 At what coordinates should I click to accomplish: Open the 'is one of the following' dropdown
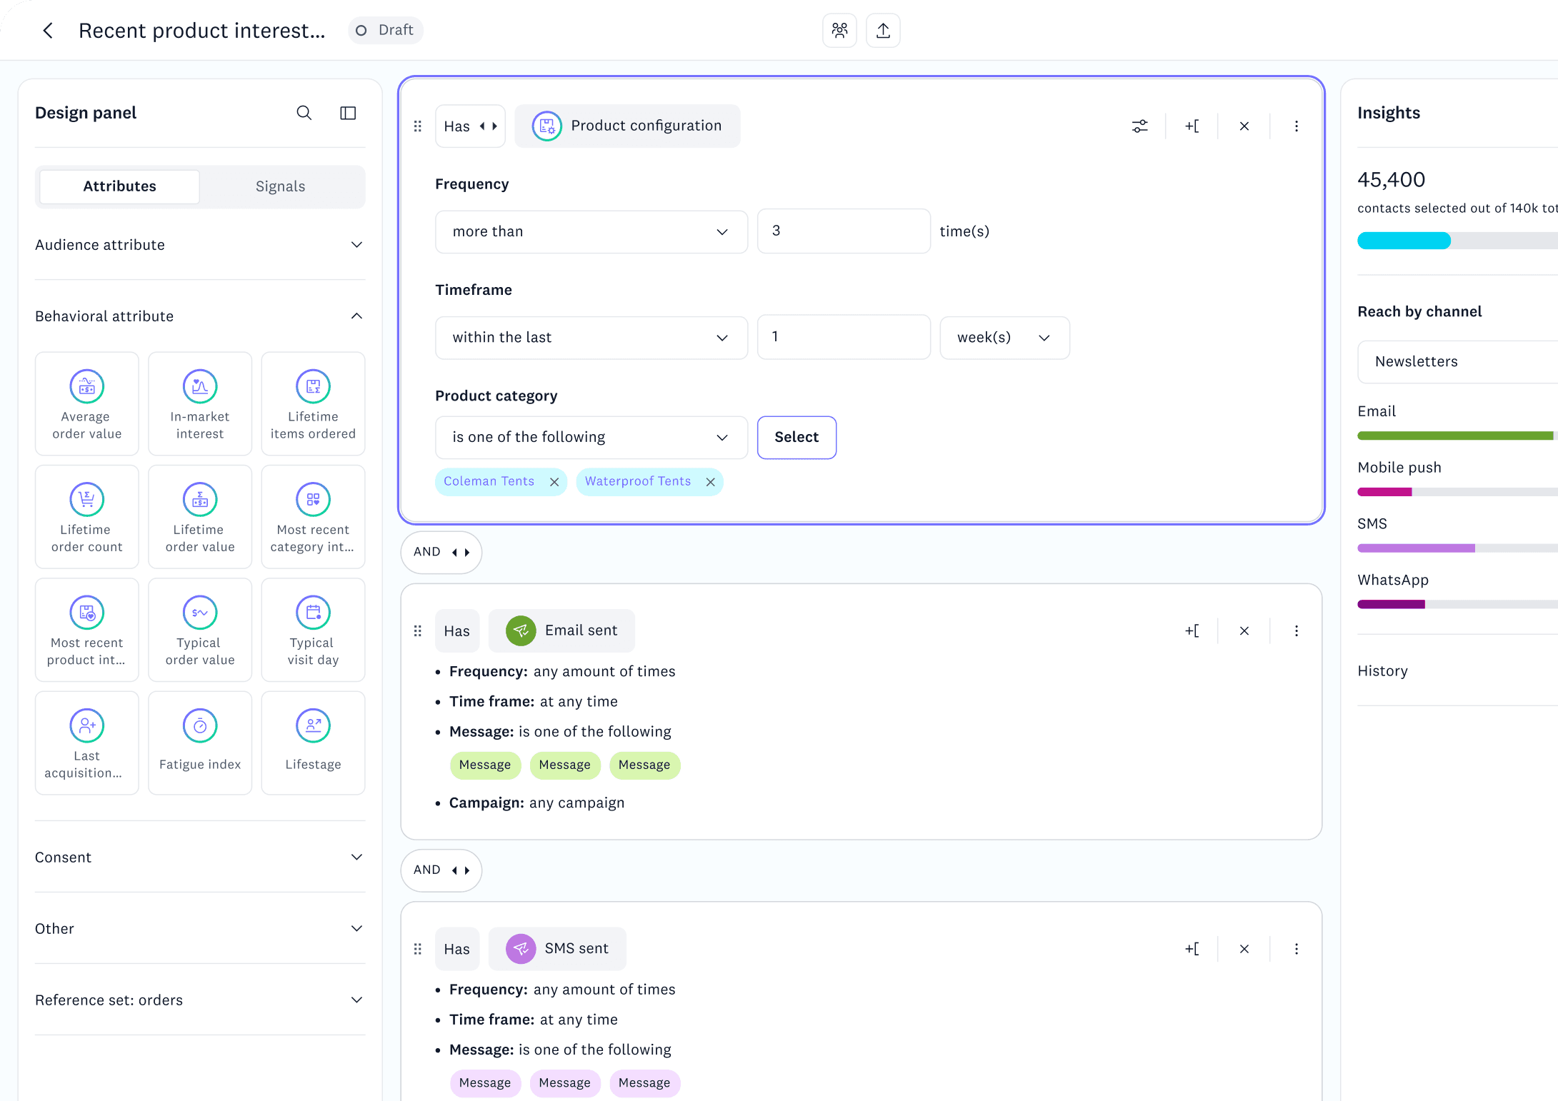tap(591, 437)
